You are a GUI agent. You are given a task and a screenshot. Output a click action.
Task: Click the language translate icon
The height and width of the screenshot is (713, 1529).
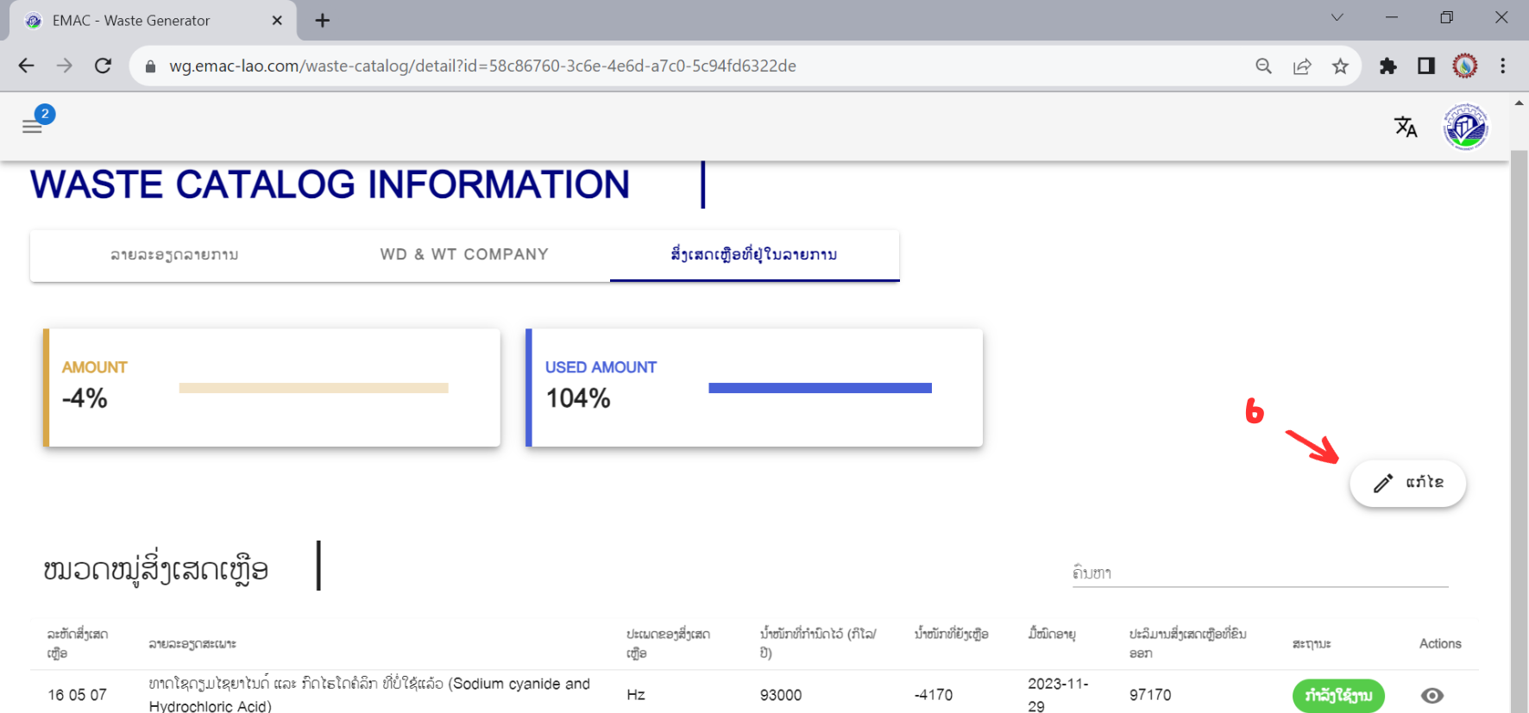coord(1406,127)
